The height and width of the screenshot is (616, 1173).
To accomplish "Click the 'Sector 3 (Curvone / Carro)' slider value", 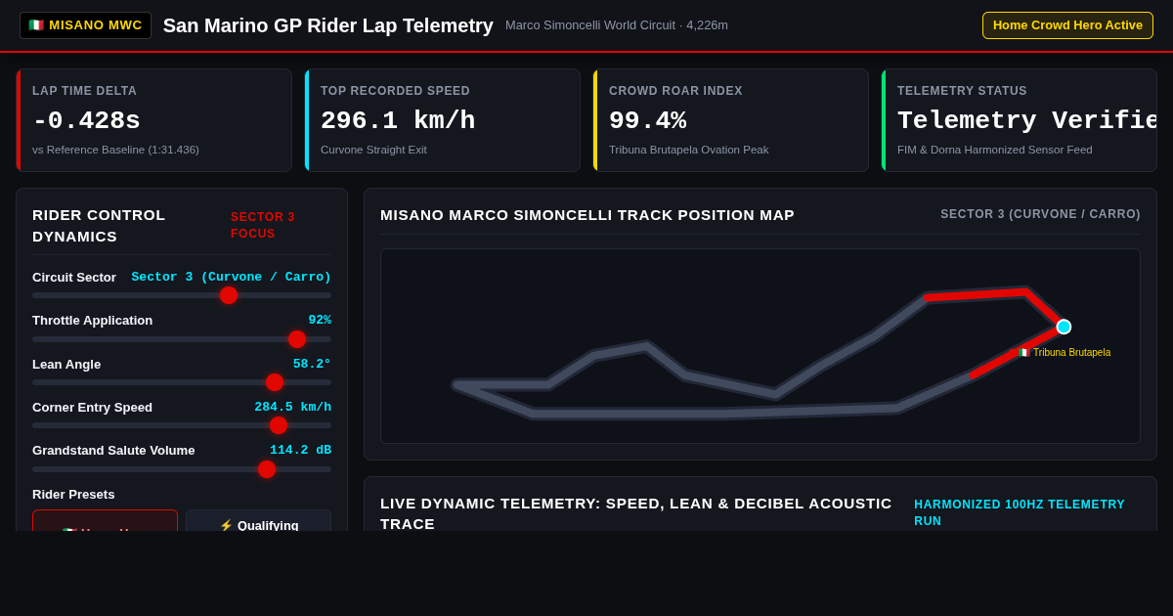I will point(232,277).
